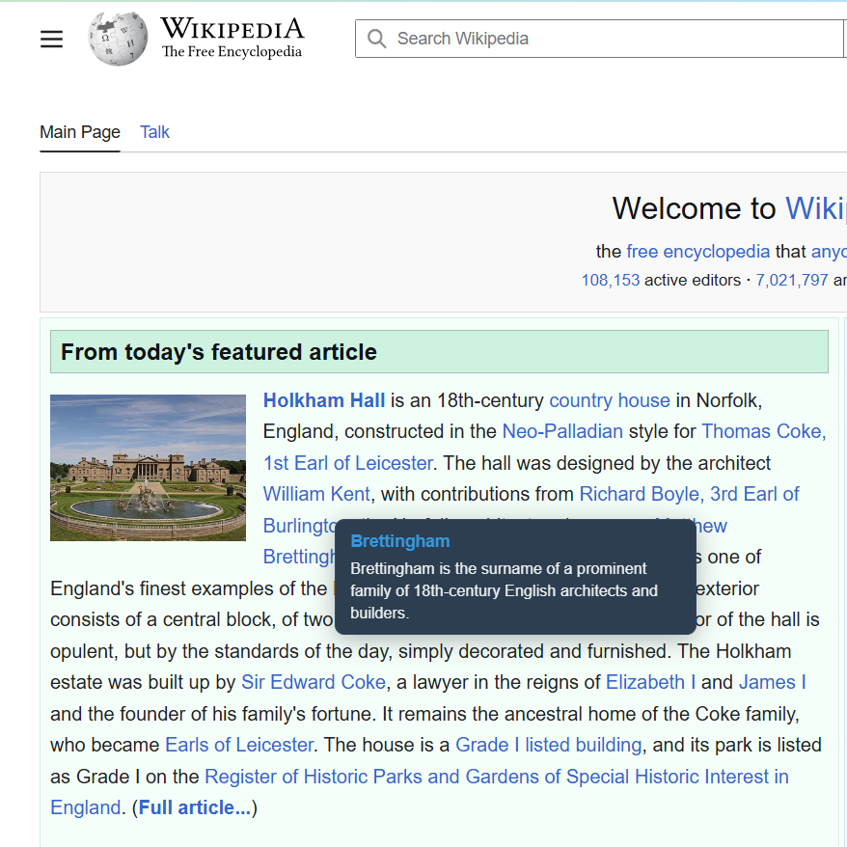
Task: Open the 7,021,797 articles count link
Action: (791, 280)
